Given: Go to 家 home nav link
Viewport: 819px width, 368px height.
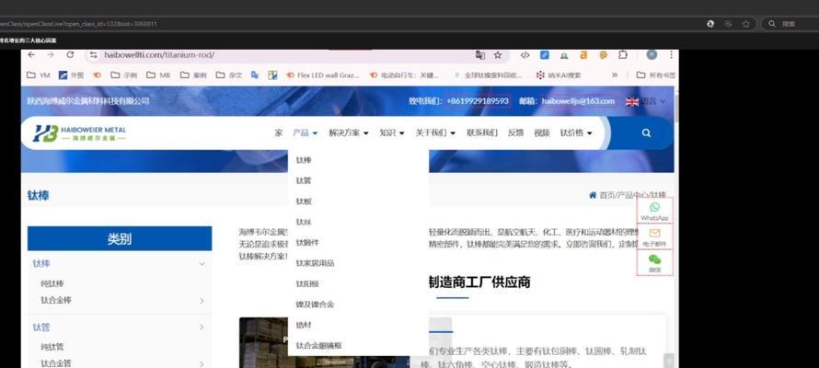Looking at the screenshot, I should [x=279, y=133].
